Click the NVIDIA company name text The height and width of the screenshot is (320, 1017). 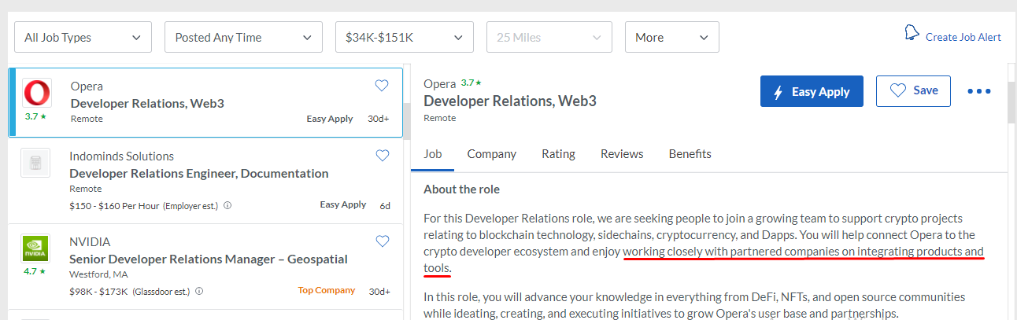click(90, 241)
